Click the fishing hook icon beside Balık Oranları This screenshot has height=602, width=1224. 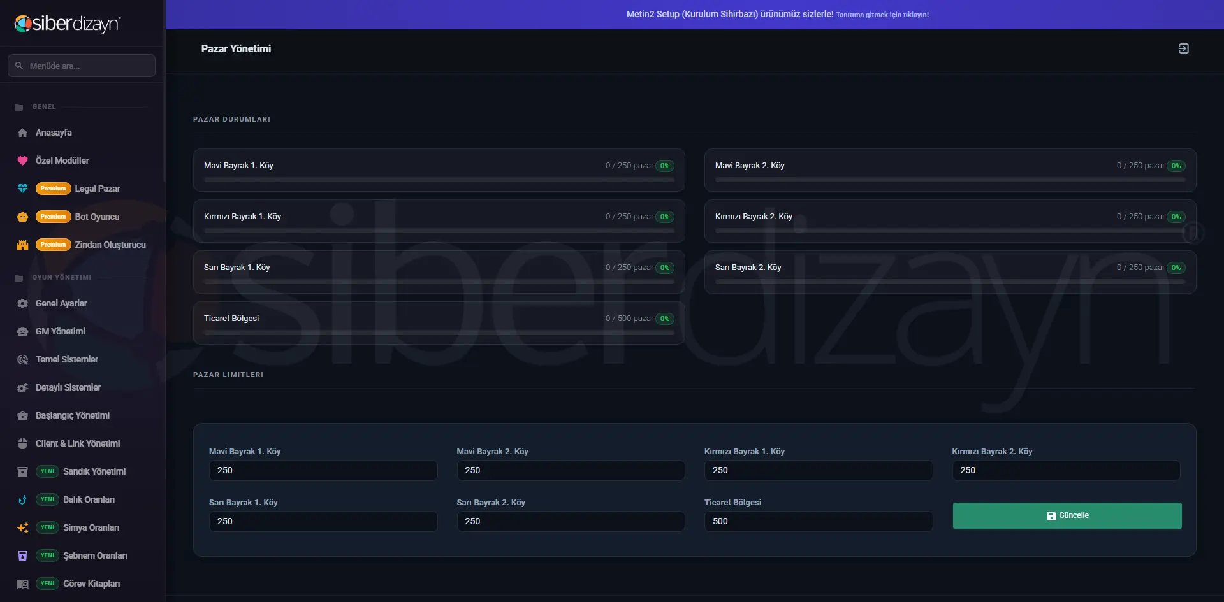tap(22, 499)
